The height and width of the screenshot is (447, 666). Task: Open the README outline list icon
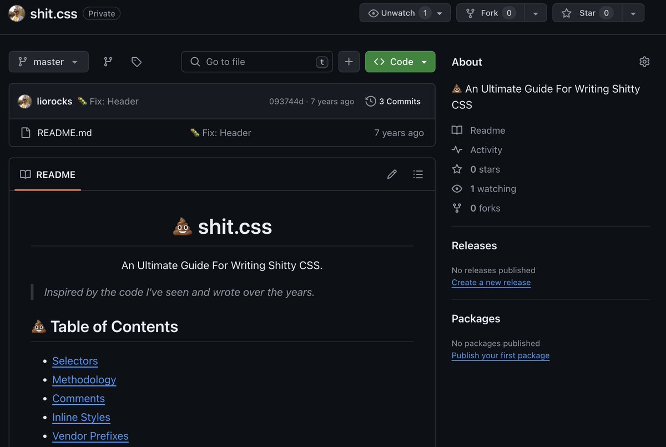coord(418,174)
